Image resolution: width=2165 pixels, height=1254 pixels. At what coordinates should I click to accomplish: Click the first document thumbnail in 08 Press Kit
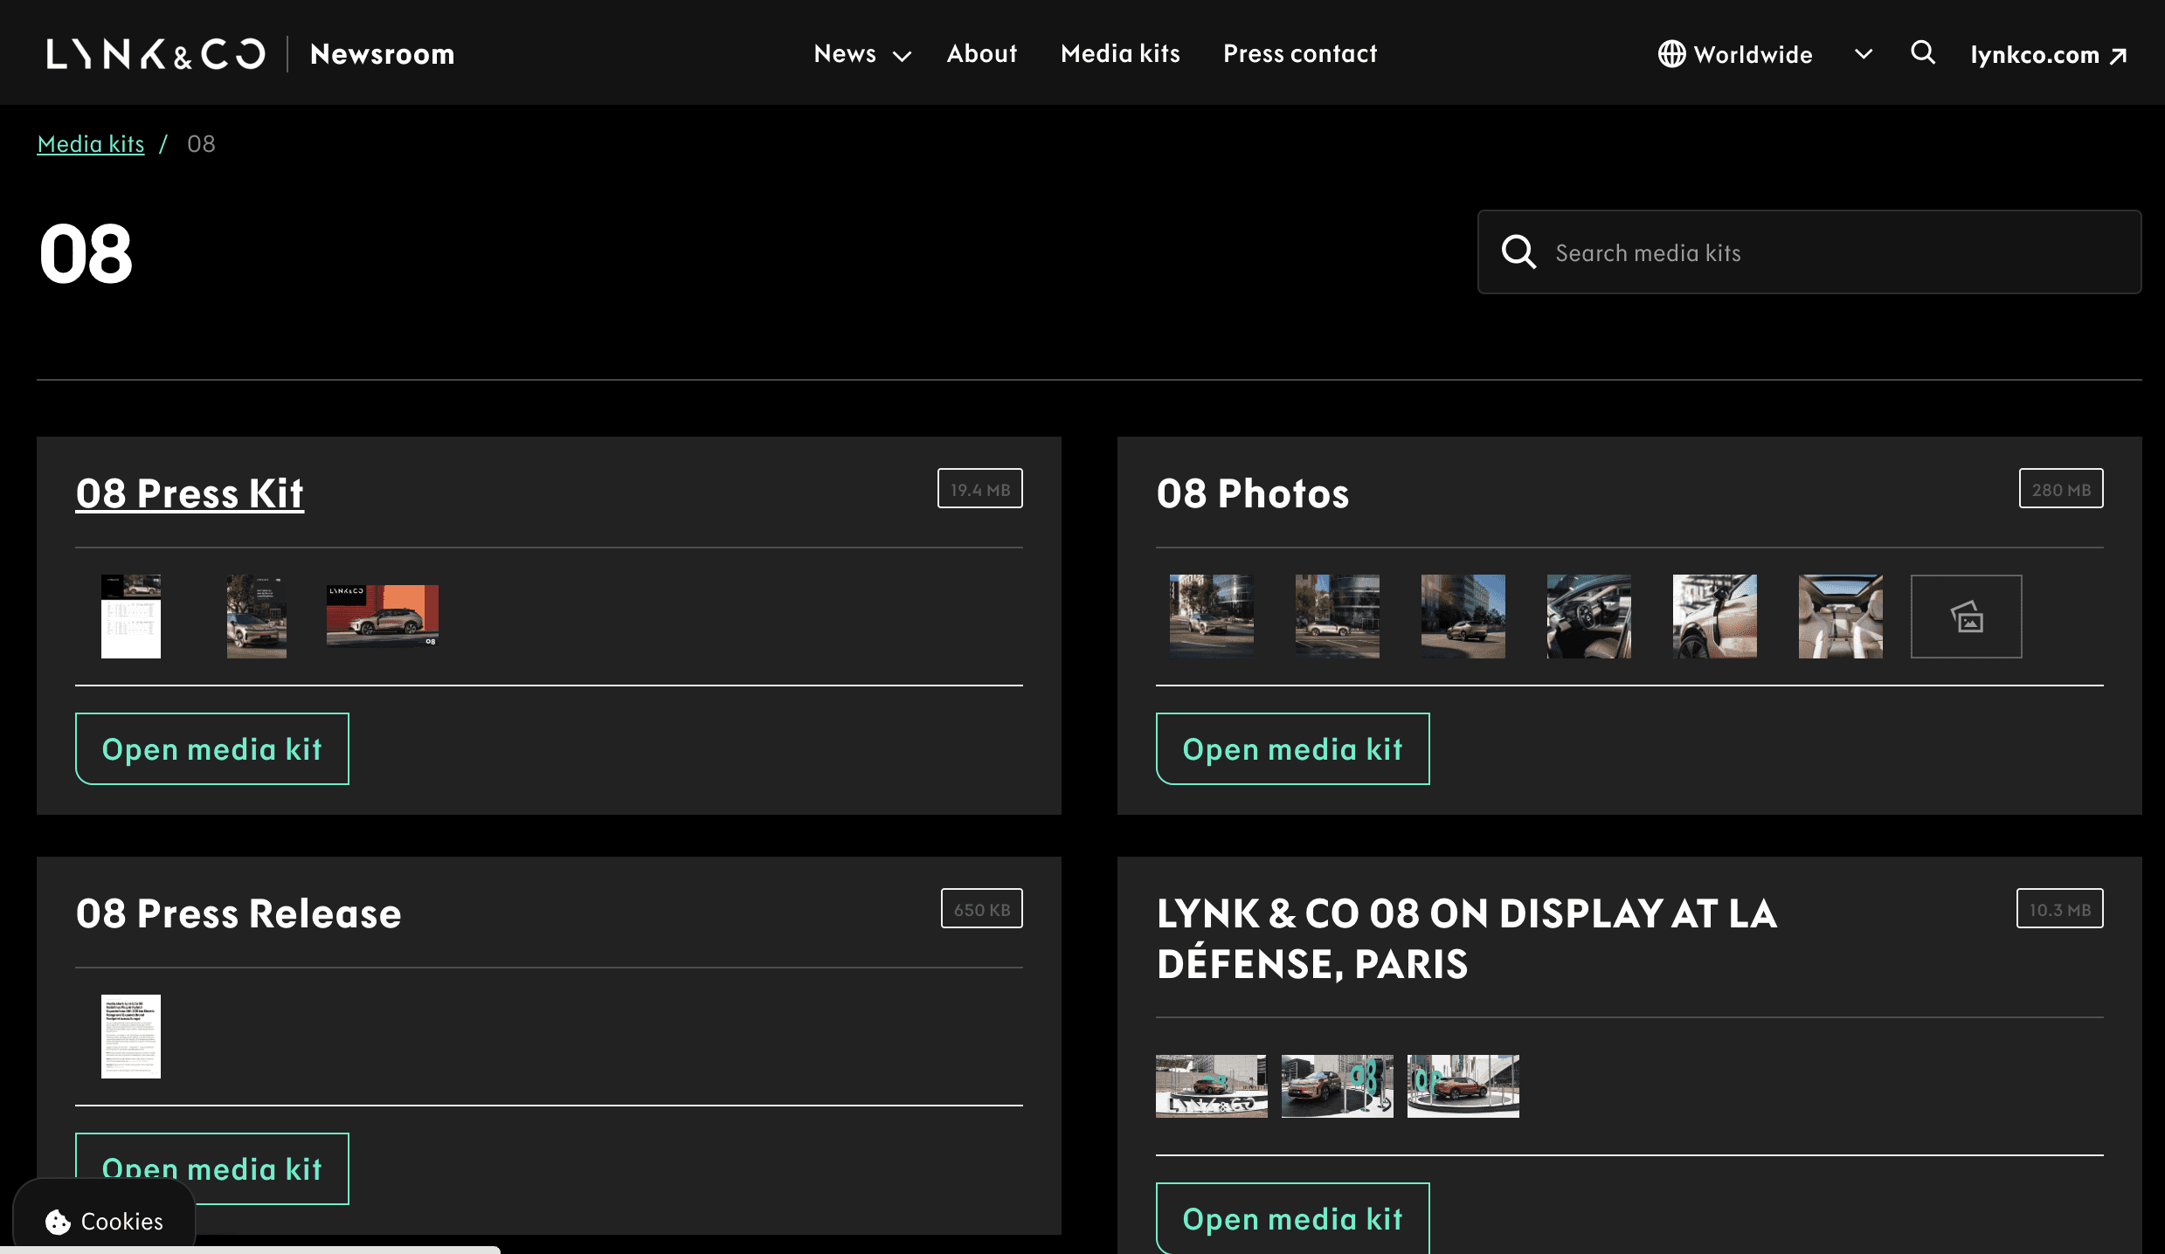tap(131, 617)
